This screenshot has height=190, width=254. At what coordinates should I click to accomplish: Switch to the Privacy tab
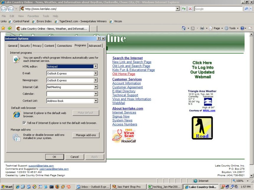point(37,46)
